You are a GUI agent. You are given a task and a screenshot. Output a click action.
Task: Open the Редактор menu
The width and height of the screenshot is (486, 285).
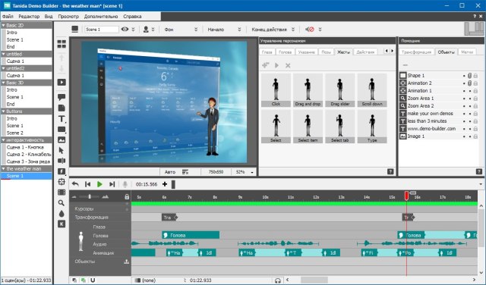(x=29, y=17)
